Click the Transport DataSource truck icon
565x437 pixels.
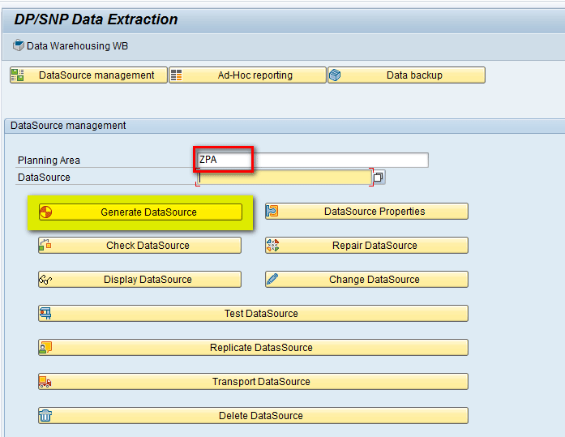pos(45,382)
